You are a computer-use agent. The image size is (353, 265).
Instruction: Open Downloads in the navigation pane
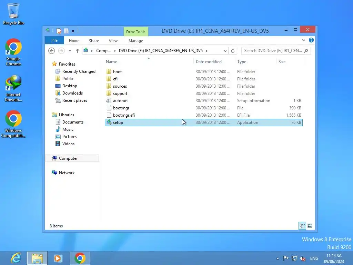pyautogui.click(x=72, y=93)
